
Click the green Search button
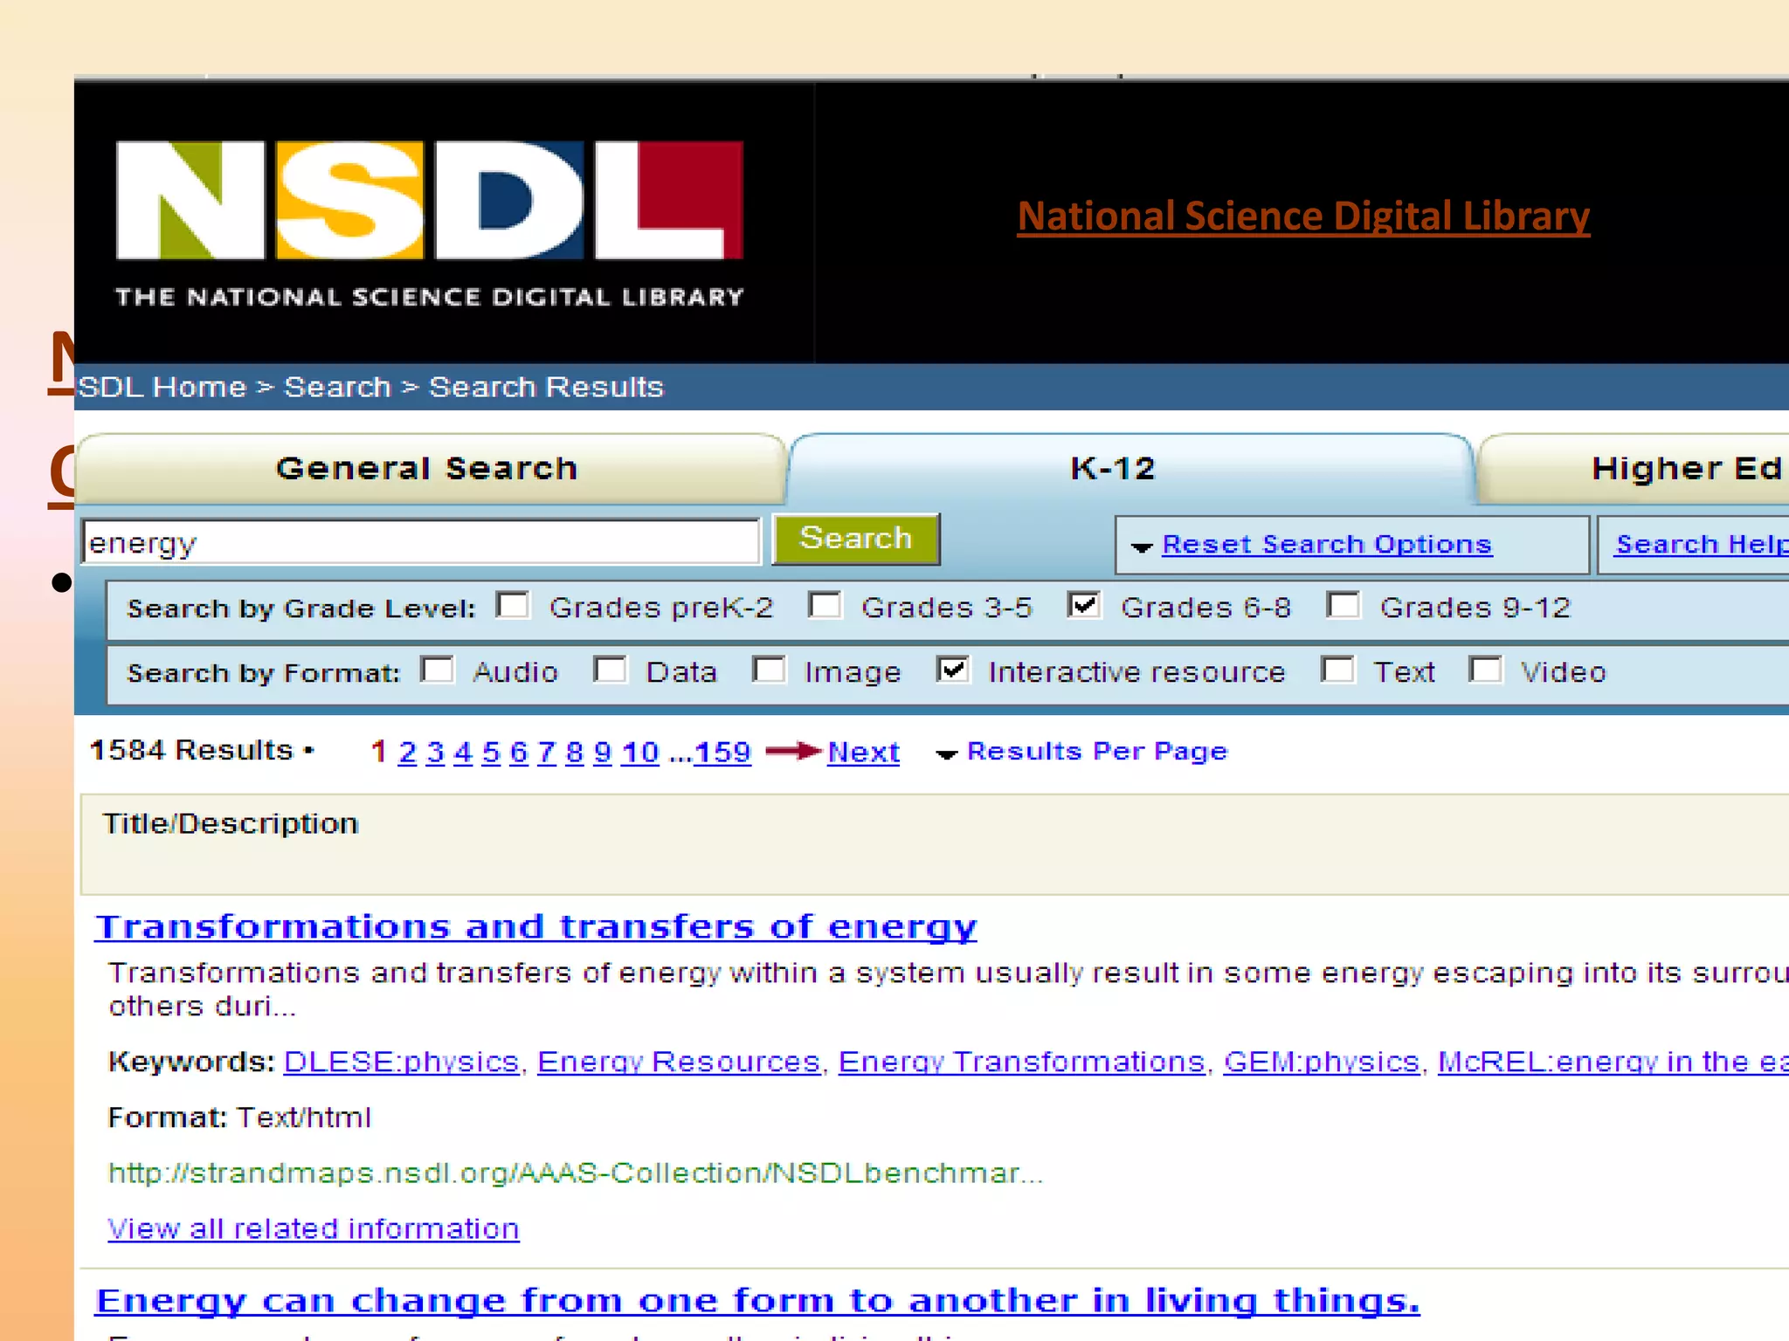click(x=856, y=539)
